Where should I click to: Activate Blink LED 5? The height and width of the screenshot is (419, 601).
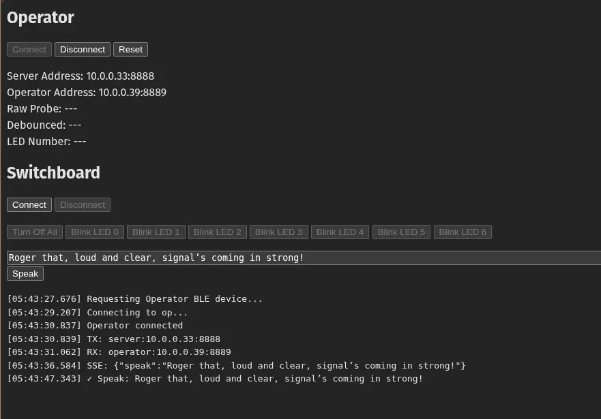tap(401, 232)
